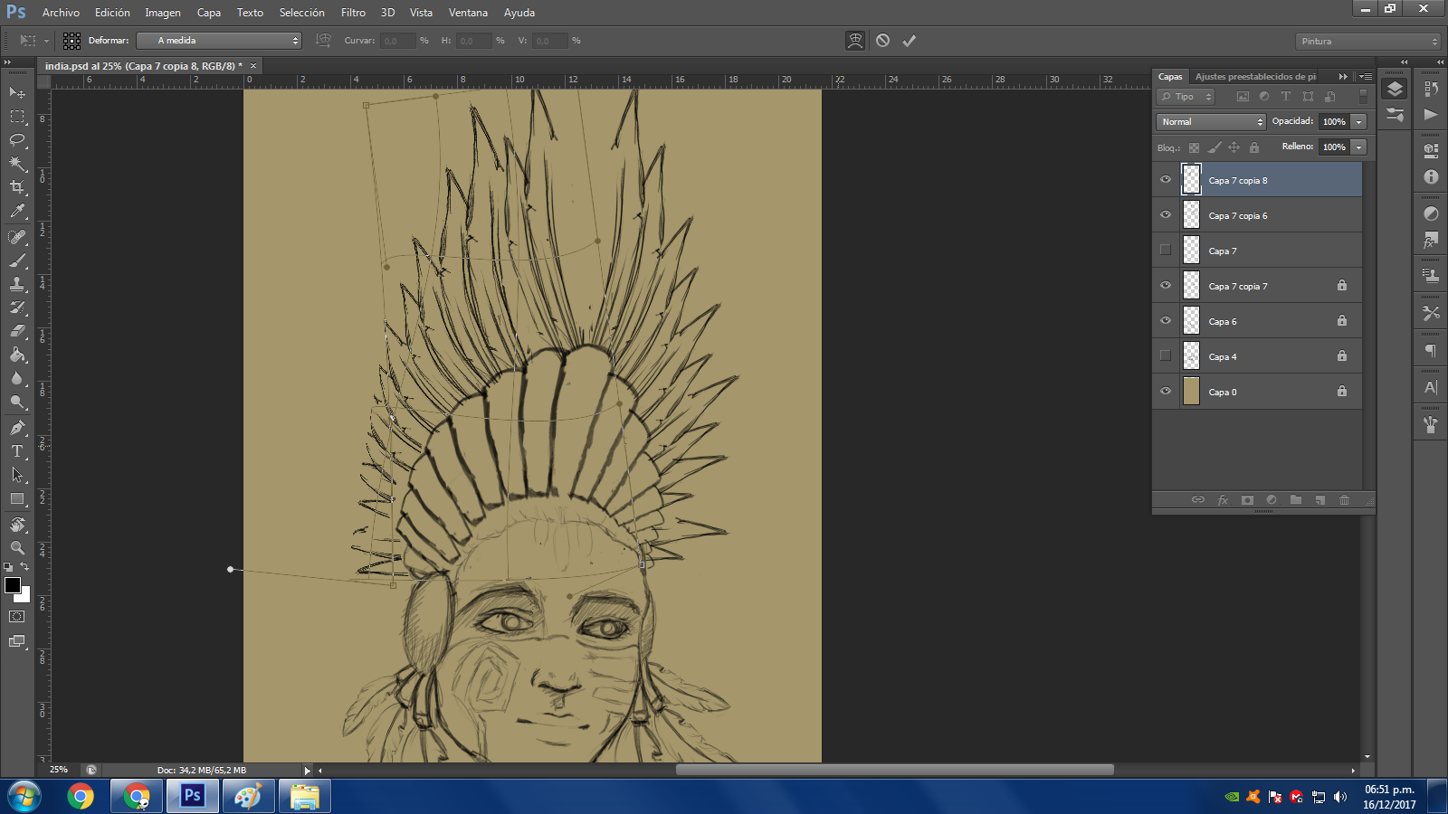Change the screen mode

pos(17,641)
